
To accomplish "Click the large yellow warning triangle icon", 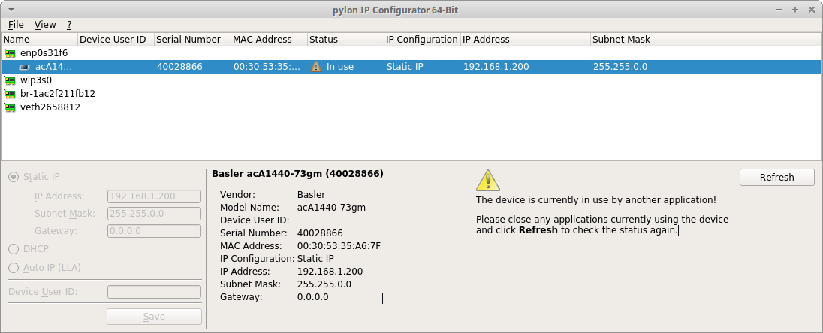I will pos(487,181).
